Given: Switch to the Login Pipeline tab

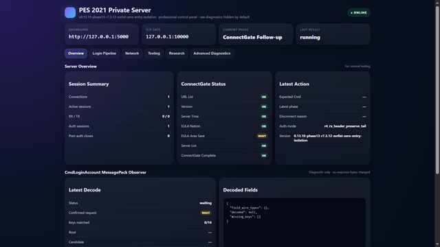Looking at the screenshot, I should tap(104, 54).
